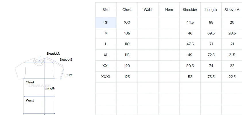Click the shoulder value 50.5 for XXL
The image size is (242, 115).
point(190,66)
